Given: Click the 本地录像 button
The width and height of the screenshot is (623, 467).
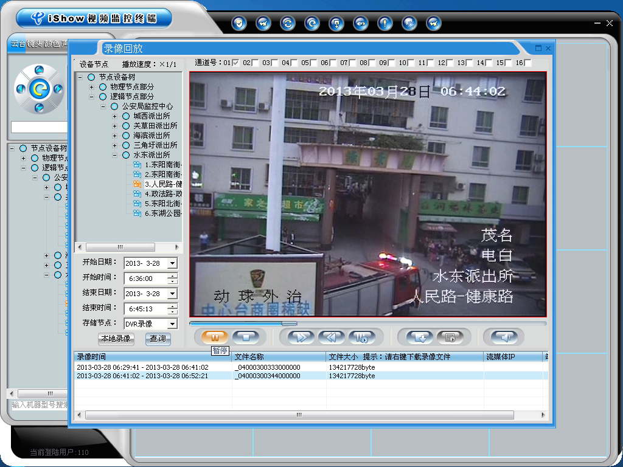Looking at the screenshot, I should pos(116,339).
